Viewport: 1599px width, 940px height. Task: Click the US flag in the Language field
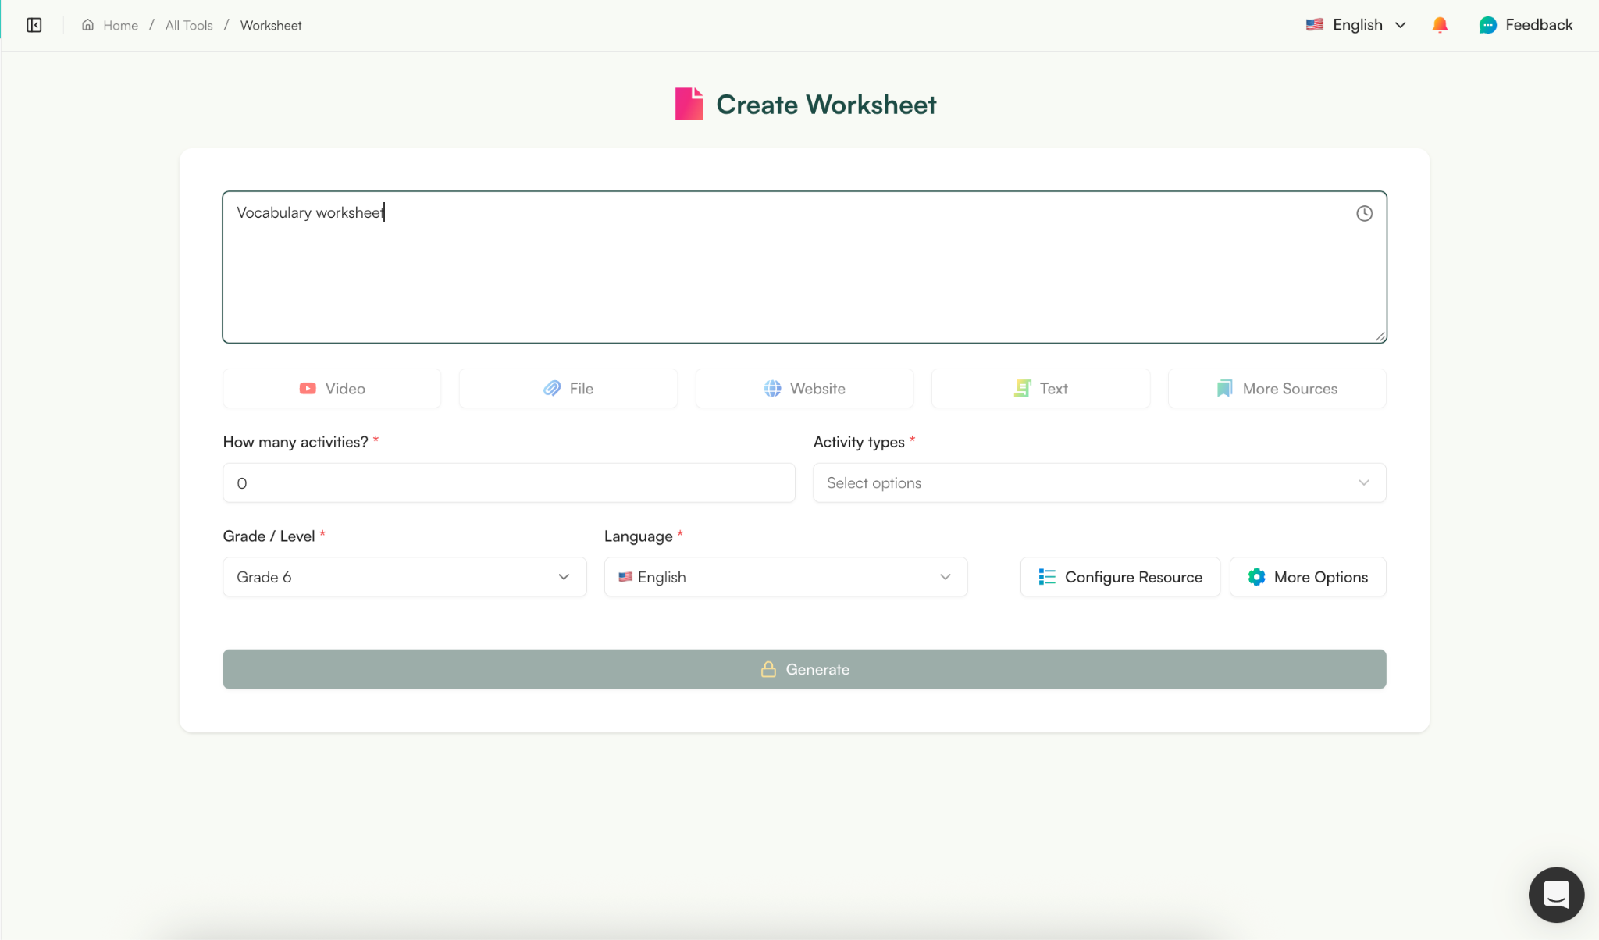click(x=625, y=577)
